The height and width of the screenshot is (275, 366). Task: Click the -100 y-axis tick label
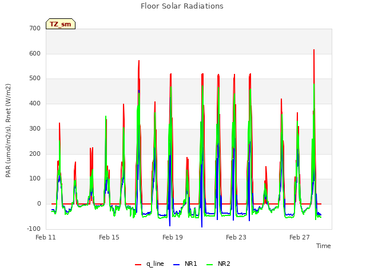(x=34, y=229)
